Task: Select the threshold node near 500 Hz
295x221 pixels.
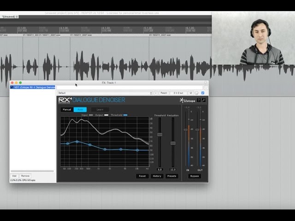Action: click(x=90, y=145)
